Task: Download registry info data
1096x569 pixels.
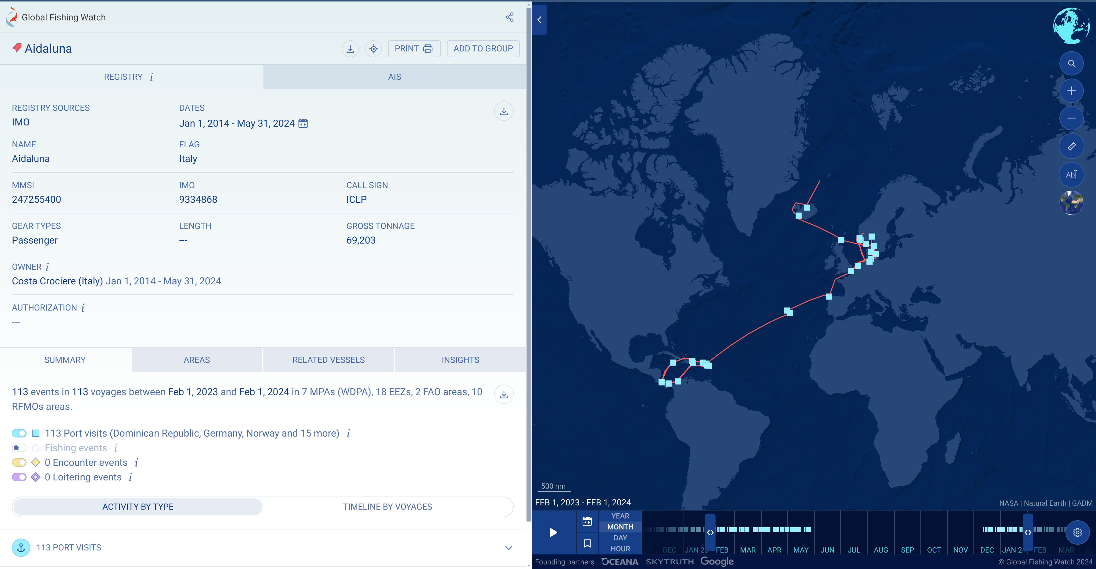Action: [503, 111]
